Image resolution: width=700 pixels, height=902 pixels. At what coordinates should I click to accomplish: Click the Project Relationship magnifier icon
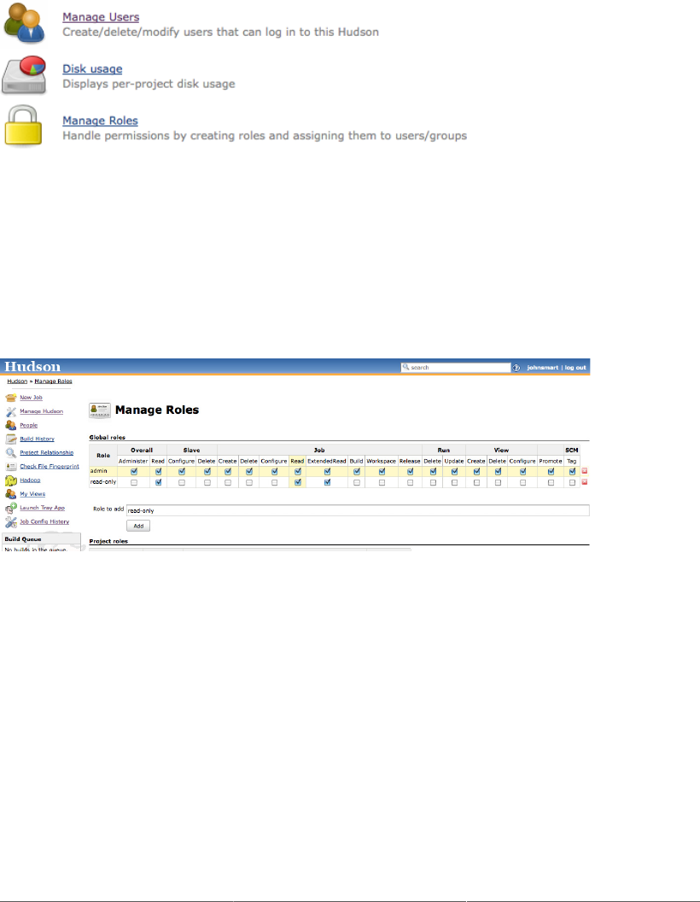pyautogui.click(x=11, y=453)
